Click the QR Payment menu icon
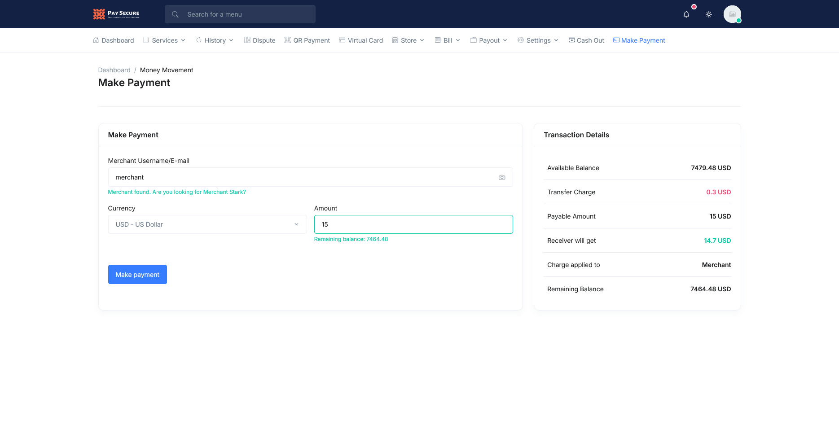Viewport: 839px width, 425px height. [x=287, y=40]
